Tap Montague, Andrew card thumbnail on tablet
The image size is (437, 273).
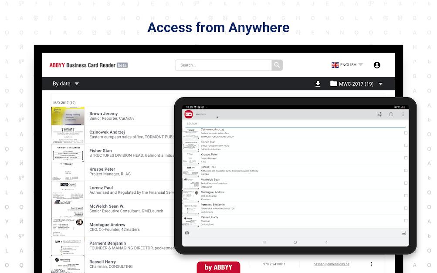[x=191, y=196]
